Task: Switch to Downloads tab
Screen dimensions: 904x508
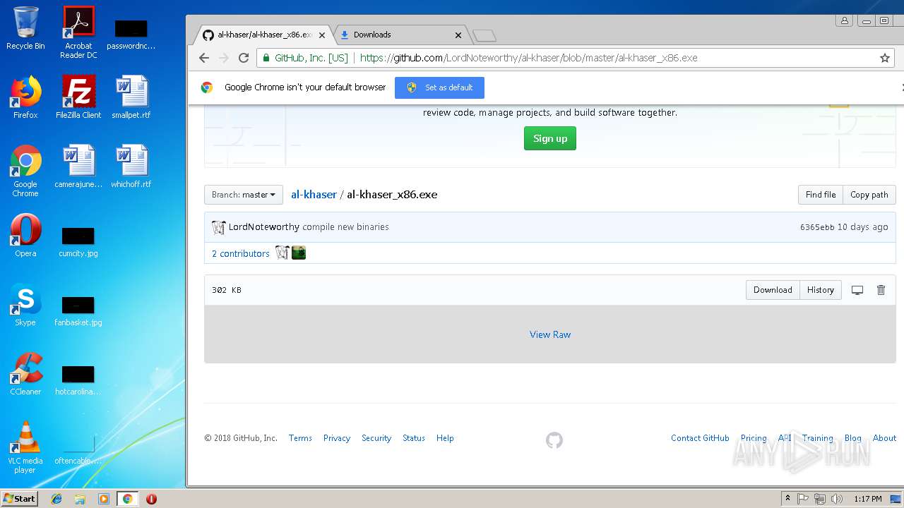Action: (x=400, y=35)
